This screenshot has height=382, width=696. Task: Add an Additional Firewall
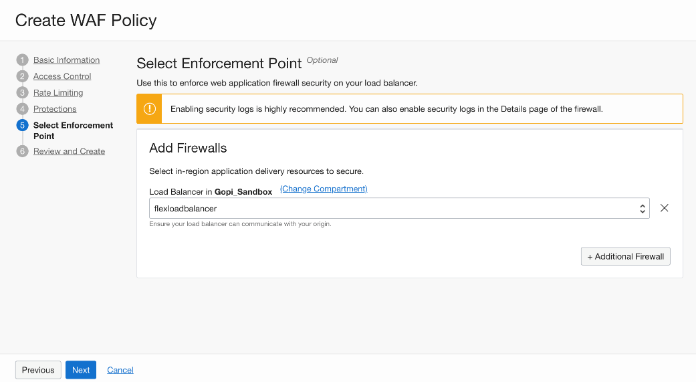[625, 257]
